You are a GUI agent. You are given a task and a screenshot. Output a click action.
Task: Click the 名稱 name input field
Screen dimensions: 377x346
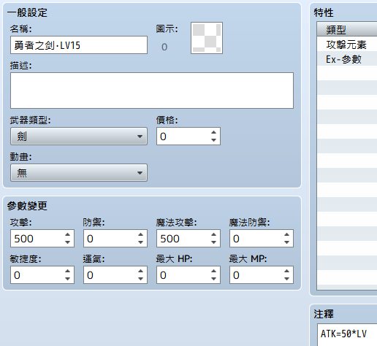tap(79, 45)
